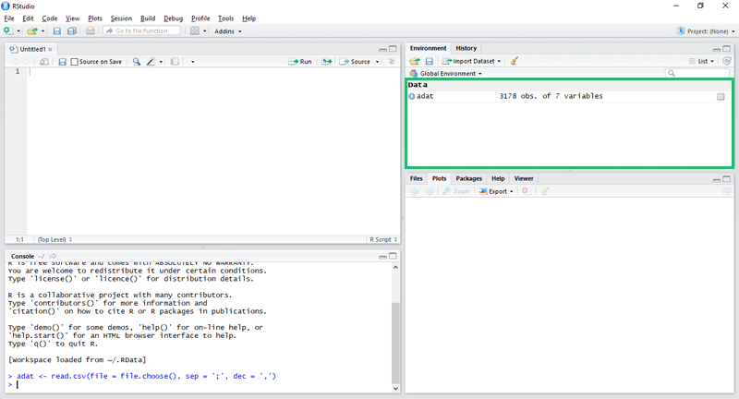Change file type via R Script selector

[x=383, y=240]
